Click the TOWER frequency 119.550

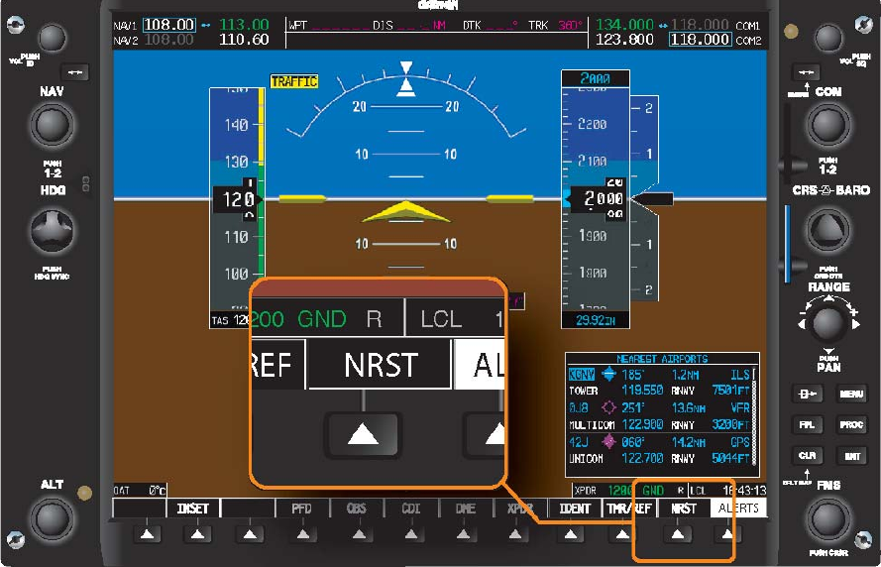click(x=642, y=390)
